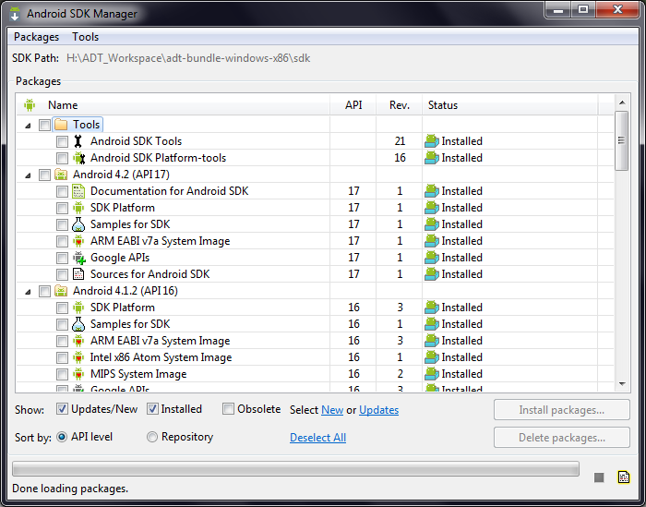Select the Sources for Android SDK row text
Image resolution: width=646 pixels, height=507 pixels.
pos(150,274)
